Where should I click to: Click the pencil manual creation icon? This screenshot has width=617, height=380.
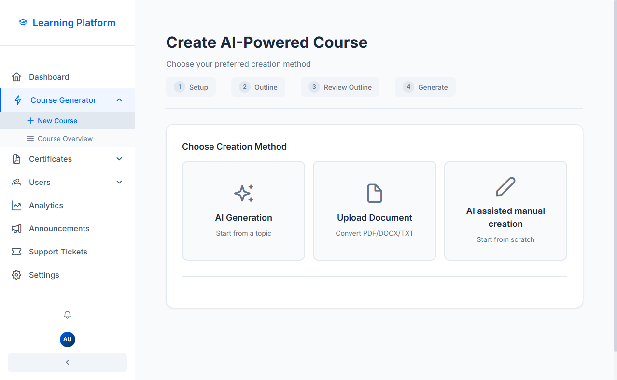click(505, 187)
